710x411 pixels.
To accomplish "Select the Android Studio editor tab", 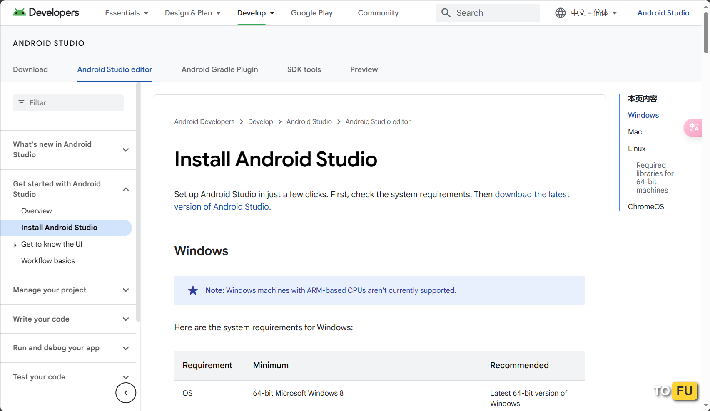I will (115, 69).
